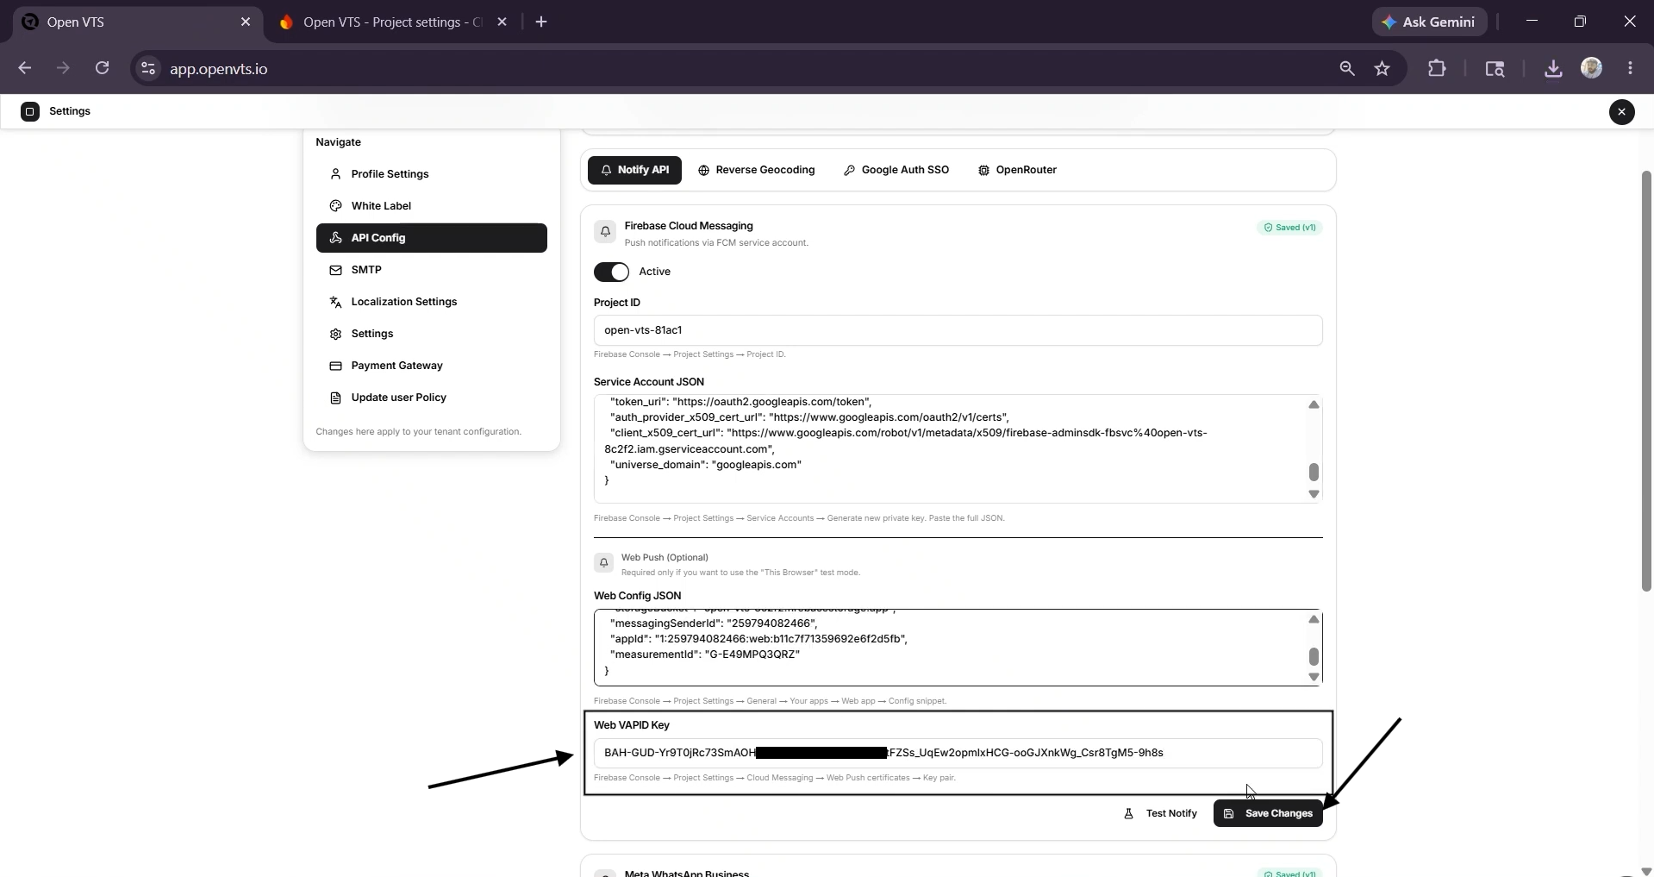Screen dimensions: 1654x877
Task: Click the Save Changes button
Action: click(x=1268, y=813)
